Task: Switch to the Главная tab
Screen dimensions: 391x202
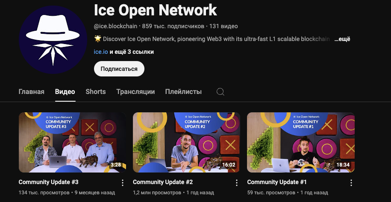Action: (x=32, y=92)
